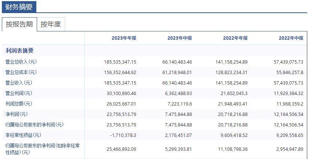Select the value 61,218,948.01
The width and height of the screenshot is (311, 159).
[177, 73]
